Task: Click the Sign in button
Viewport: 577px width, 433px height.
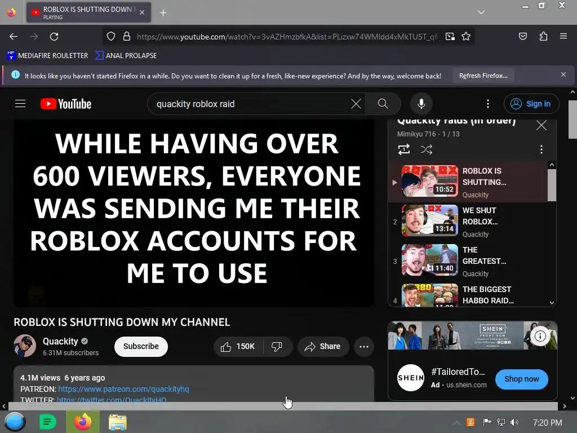Action: 531,104
